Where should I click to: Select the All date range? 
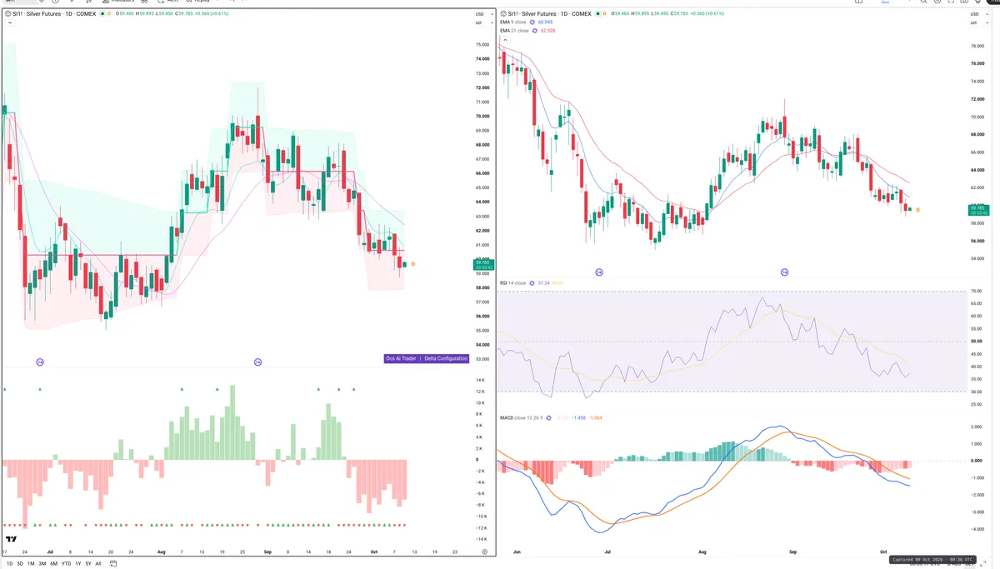coord(98,564)
